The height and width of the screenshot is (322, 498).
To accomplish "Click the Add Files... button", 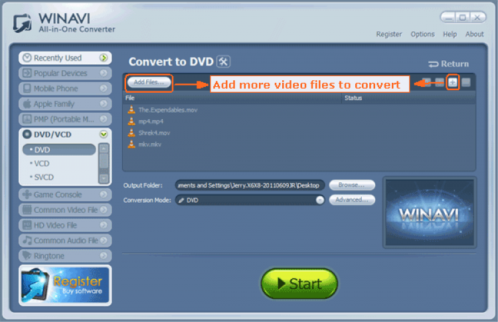I will (149, 82).
